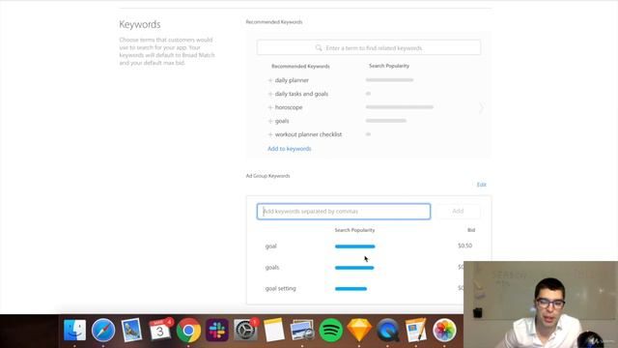Add the 'workout planner checklist' keyword
The height and width of the screenshot is (348, 618).
point(270,134)
